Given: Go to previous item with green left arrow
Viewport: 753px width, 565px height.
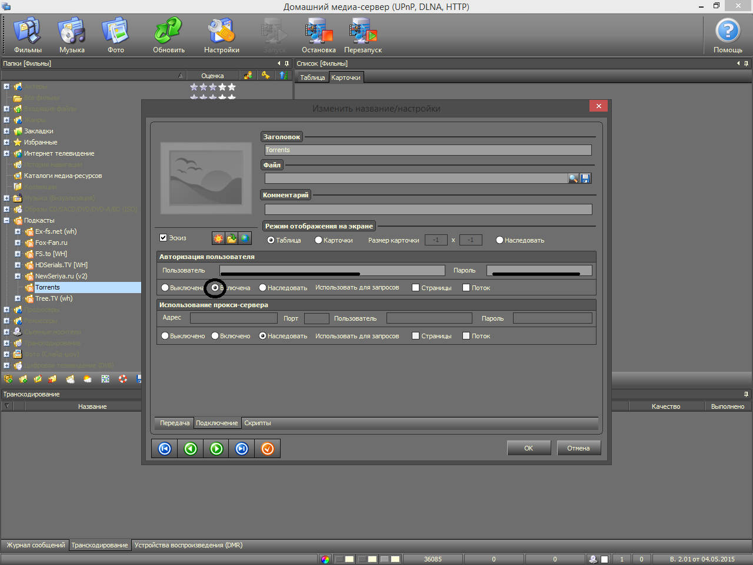Looking at the screenshot, I should pyautogui.click(x=191, y=449).
